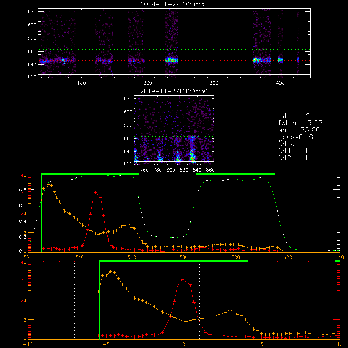Click the thick green bar at top of bottom plot
Image resolution: width=348 pixels, height=348 pixels.
pyautogui.click(x=174, y=261)
